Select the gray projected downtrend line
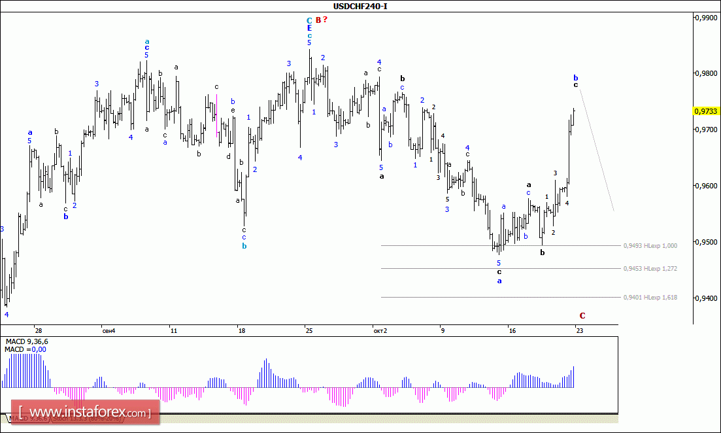Image resolution: width=721 pixels, height=433 pixels. [597, 150]
